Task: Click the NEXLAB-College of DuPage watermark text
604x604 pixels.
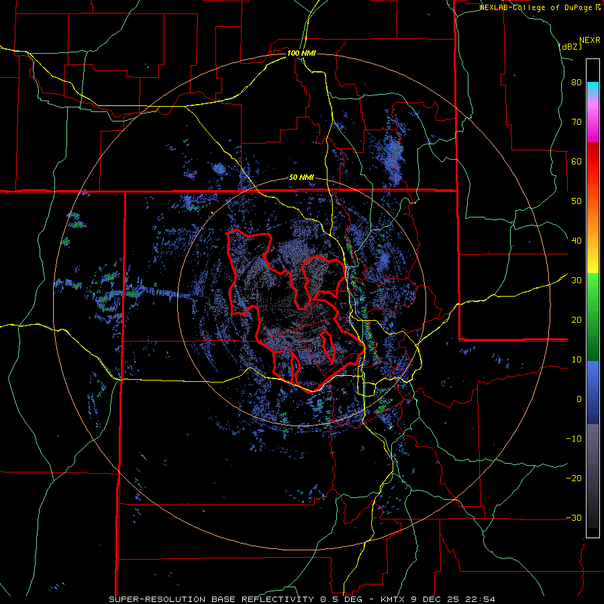Action: [537, 7]
